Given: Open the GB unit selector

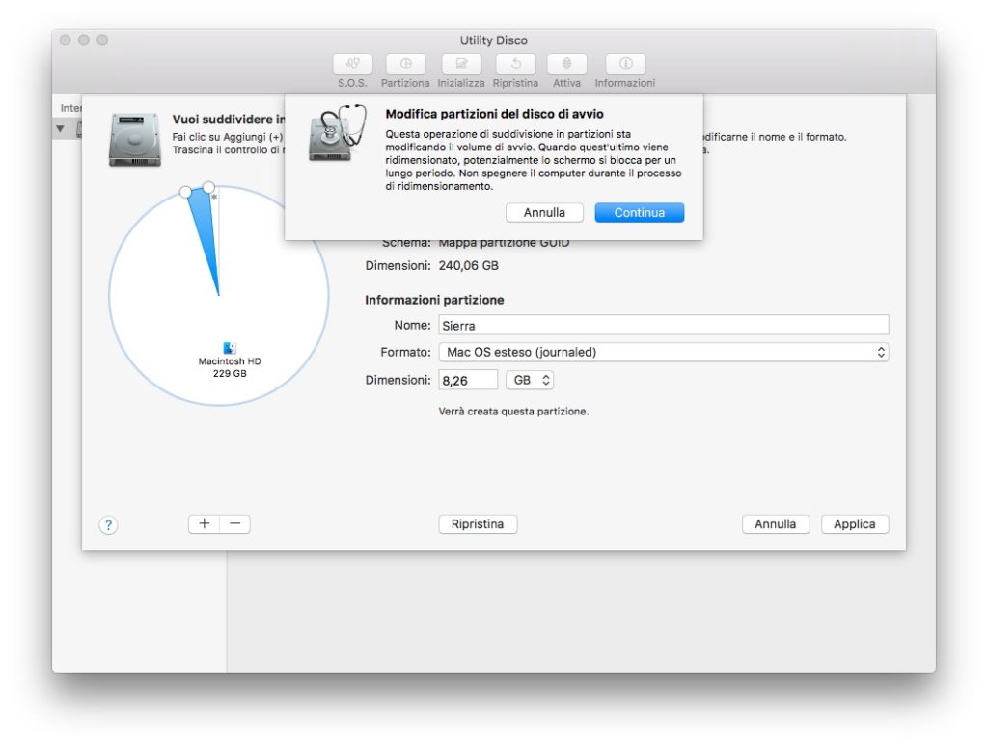Looking at the screenshot, I should point(530,380).
